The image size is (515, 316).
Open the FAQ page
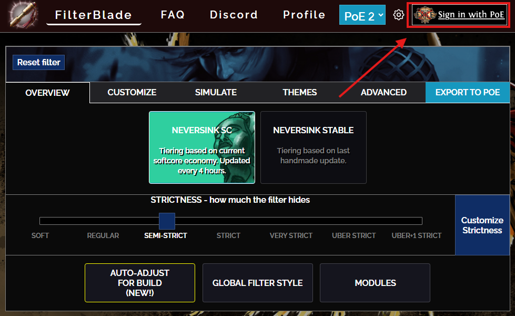coord(173,15)
